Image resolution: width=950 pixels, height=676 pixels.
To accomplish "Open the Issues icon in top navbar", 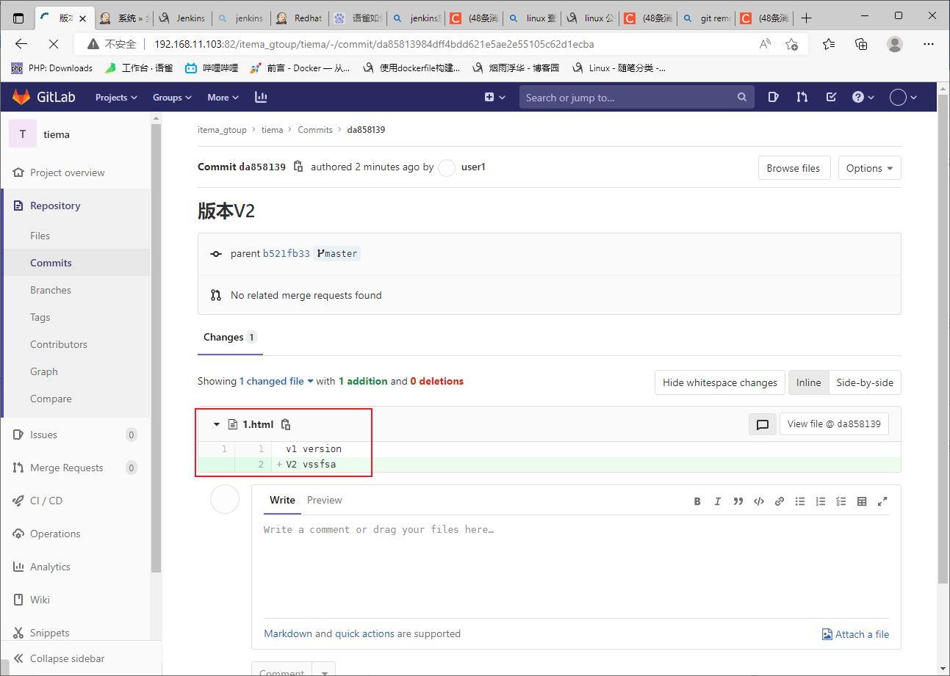I will point(773,98).
